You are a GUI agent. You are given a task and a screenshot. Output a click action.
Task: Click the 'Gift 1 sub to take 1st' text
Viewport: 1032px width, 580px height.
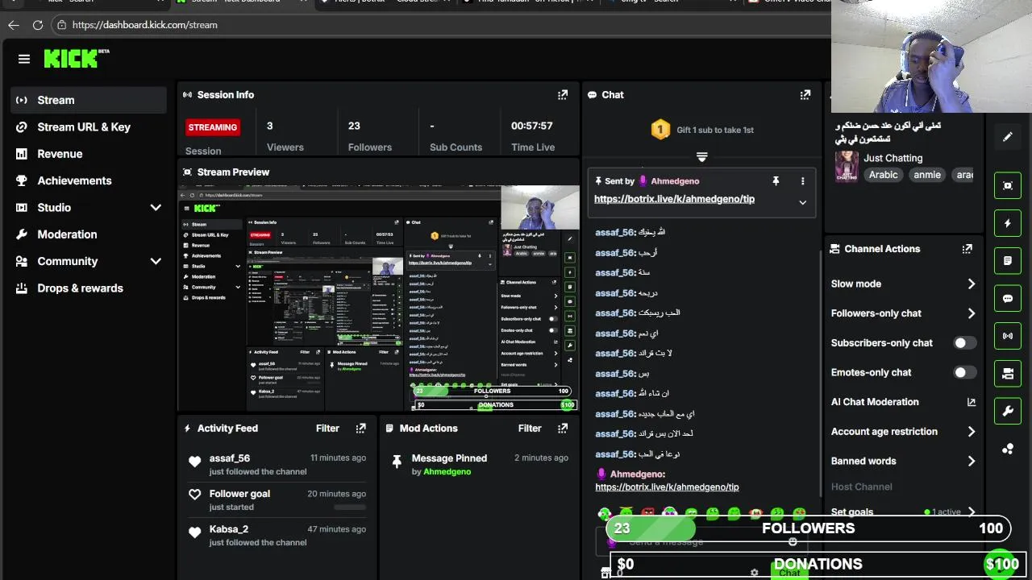715,130
